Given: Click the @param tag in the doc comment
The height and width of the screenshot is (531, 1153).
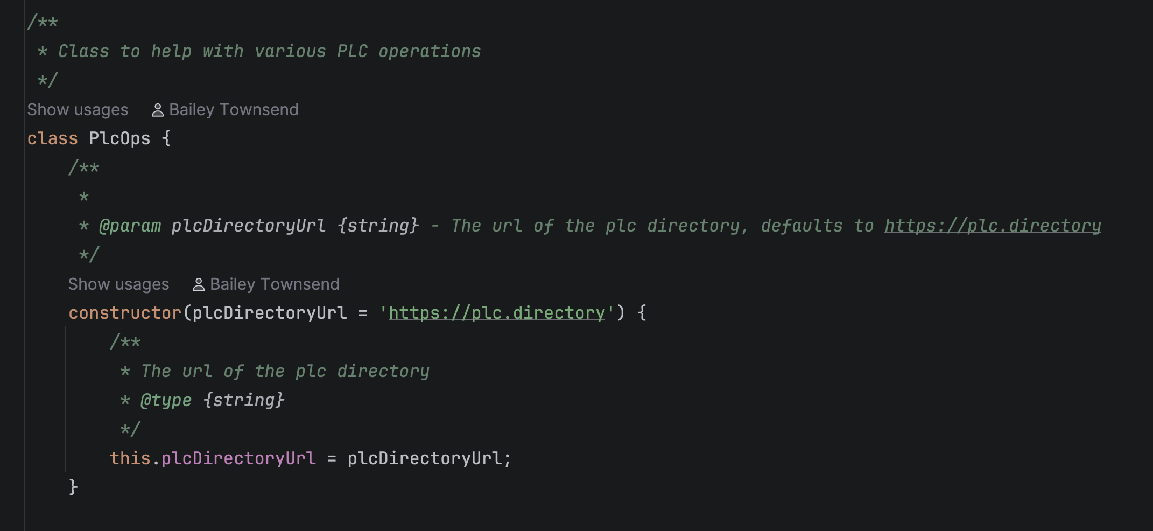Looking at the screenshot, I should (130, 226).
